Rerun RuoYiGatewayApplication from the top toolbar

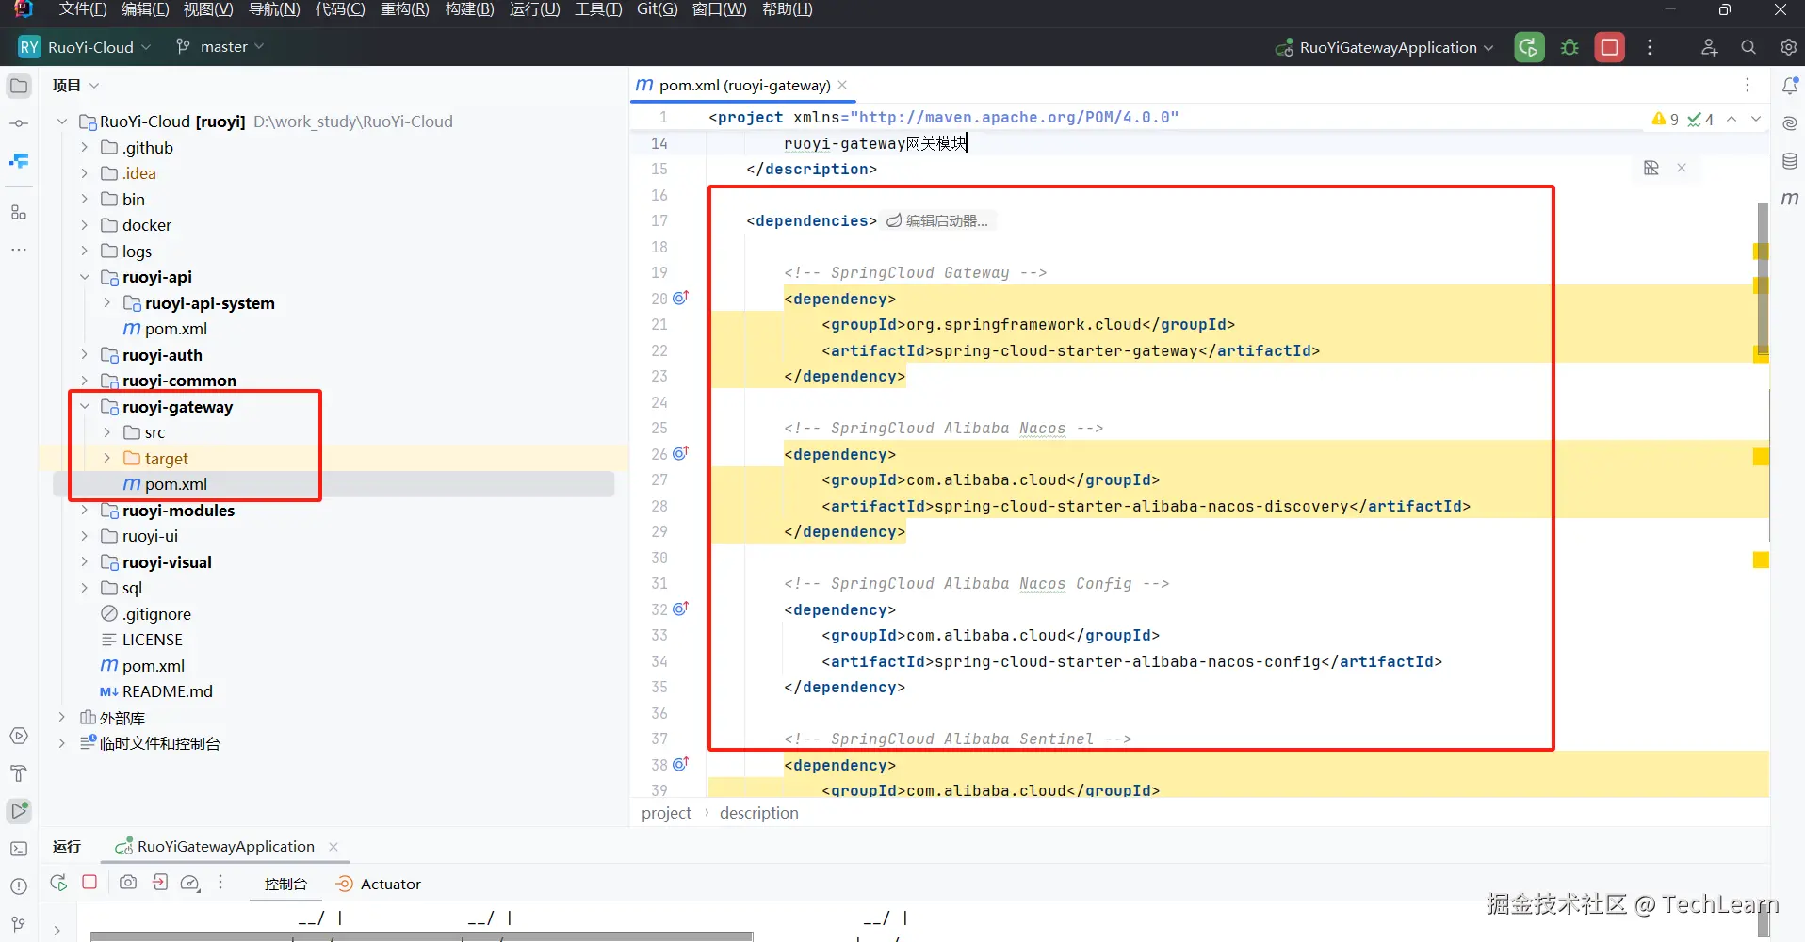click(x=1529, y=47)
